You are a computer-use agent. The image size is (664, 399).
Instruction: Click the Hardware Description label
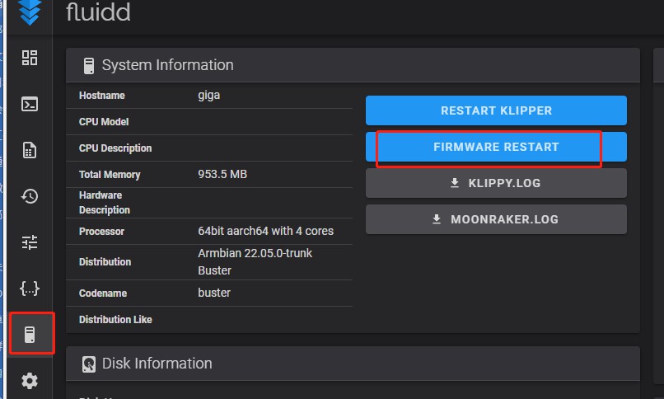[x=105, y=203]
